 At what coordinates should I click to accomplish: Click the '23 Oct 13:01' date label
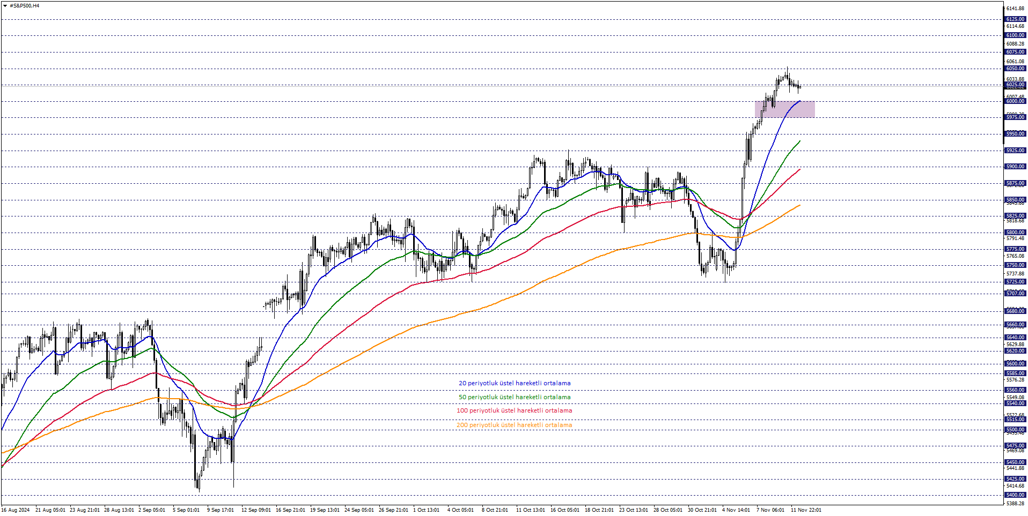634,510
